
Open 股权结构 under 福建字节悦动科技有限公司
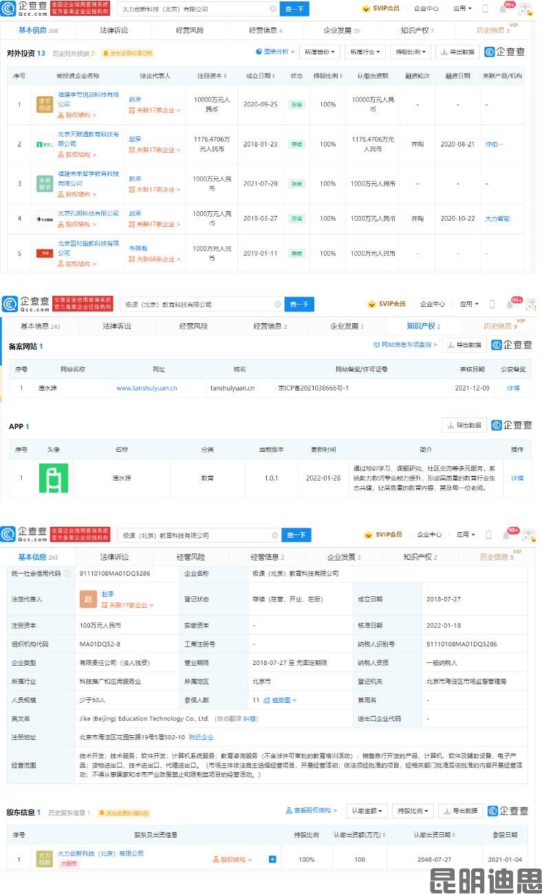point(76,115)
